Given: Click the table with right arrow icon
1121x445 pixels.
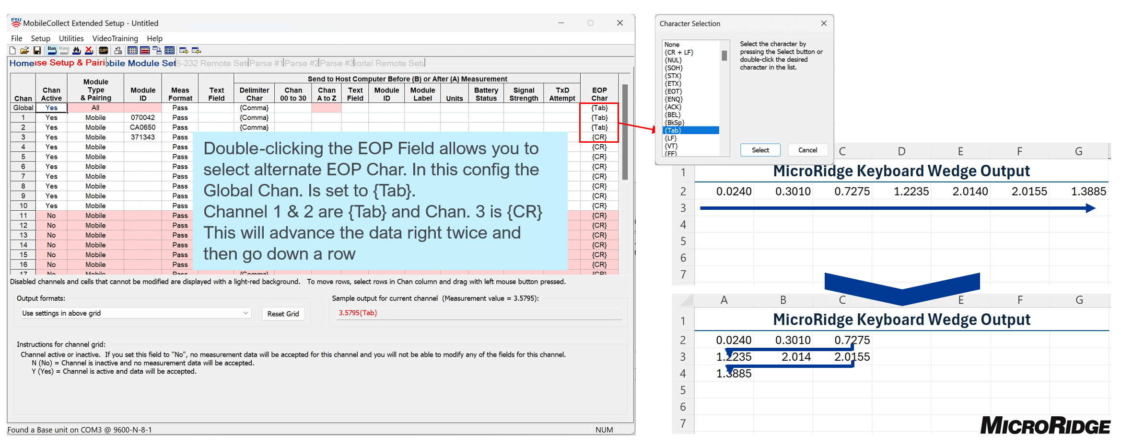Looking at the screenshot, I should pos(184,50).
